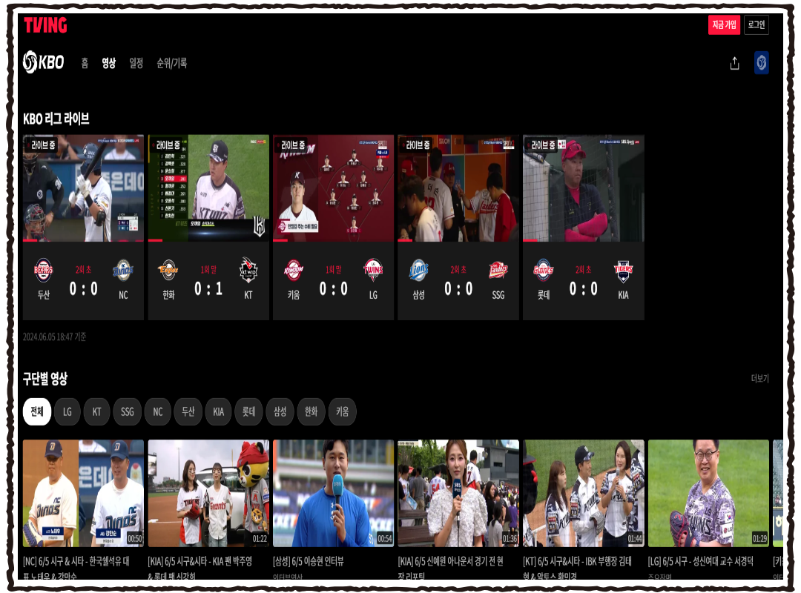The width and height of the screenshot is (801, 593).
Task: Click the Doosan Bears team logo
Action: click(44, 270)
